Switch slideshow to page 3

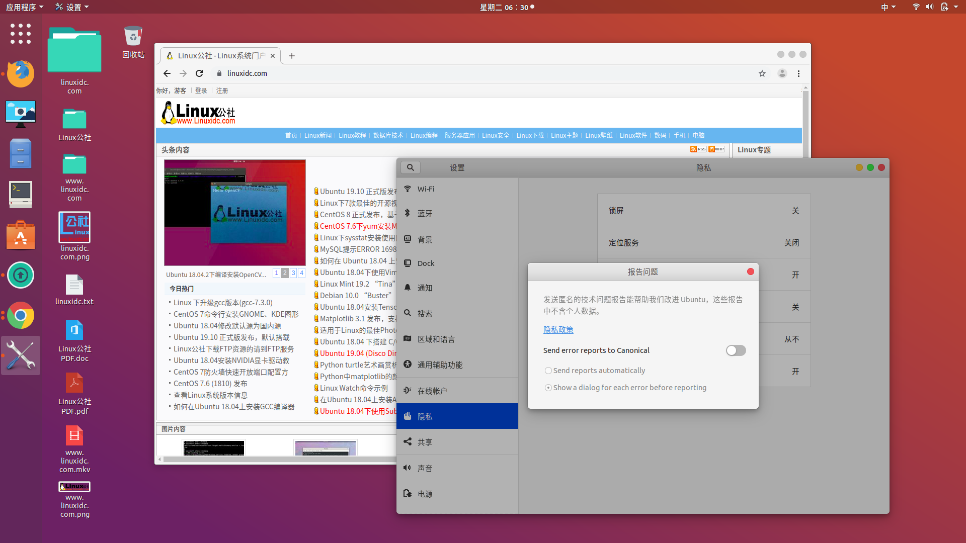coord(293,273)
